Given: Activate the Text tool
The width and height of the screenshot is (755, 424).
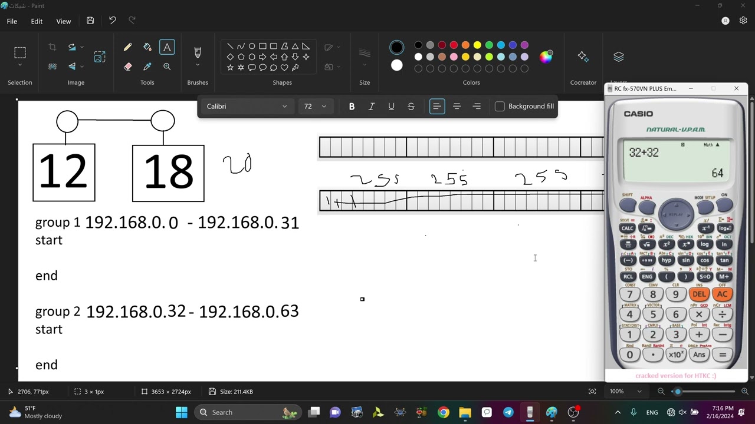Looking at the screenshot, I should (x=167, y=47).
